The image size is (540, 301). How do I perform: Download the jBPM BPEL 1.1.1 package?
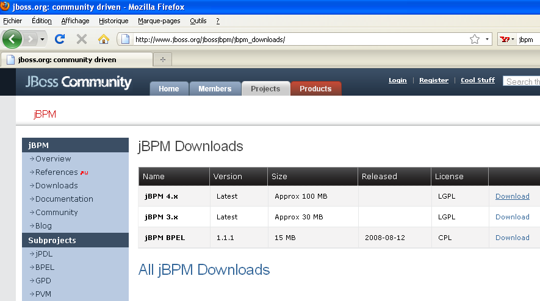(x=512, y=238)
